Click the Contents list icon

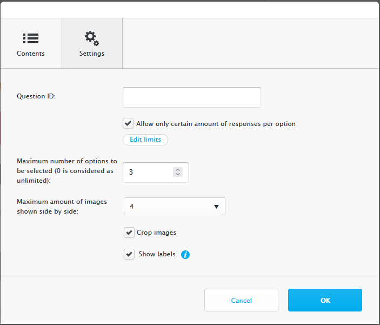coord(31,38)
